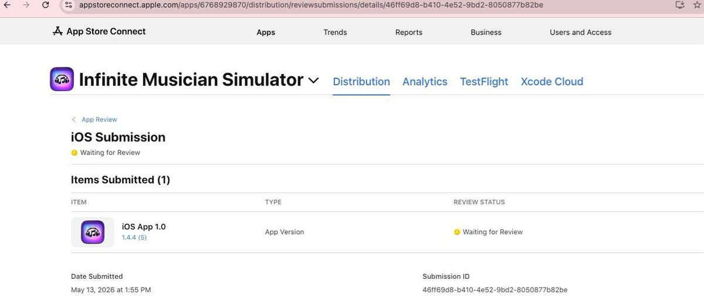Click the App Version type cell

click(285, 232)
